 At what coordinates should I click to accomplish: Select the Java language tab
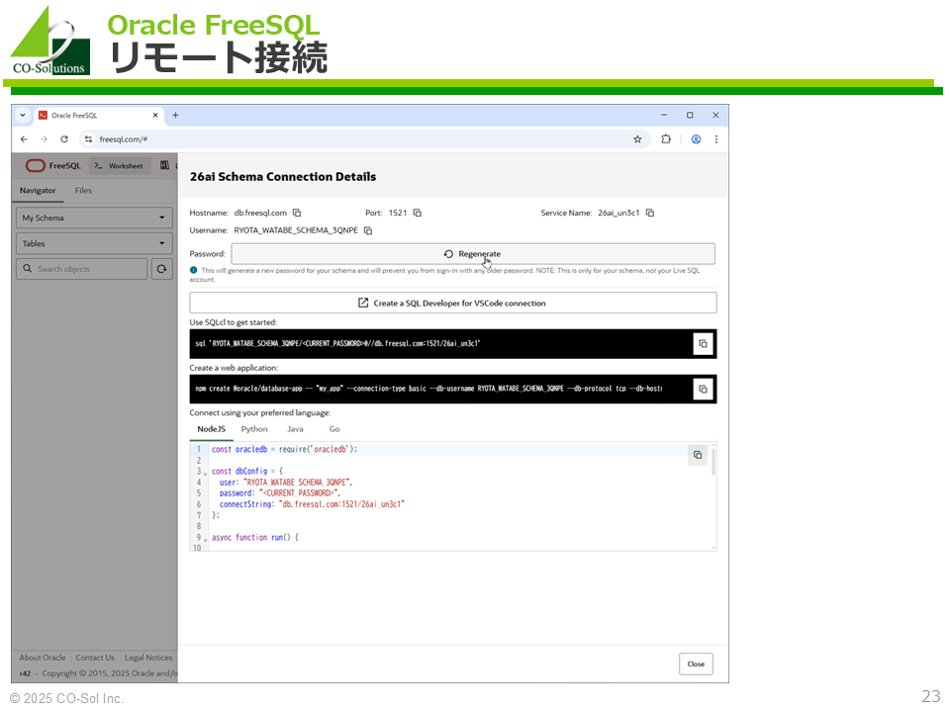pyautogui.click(x=295, y=429)
